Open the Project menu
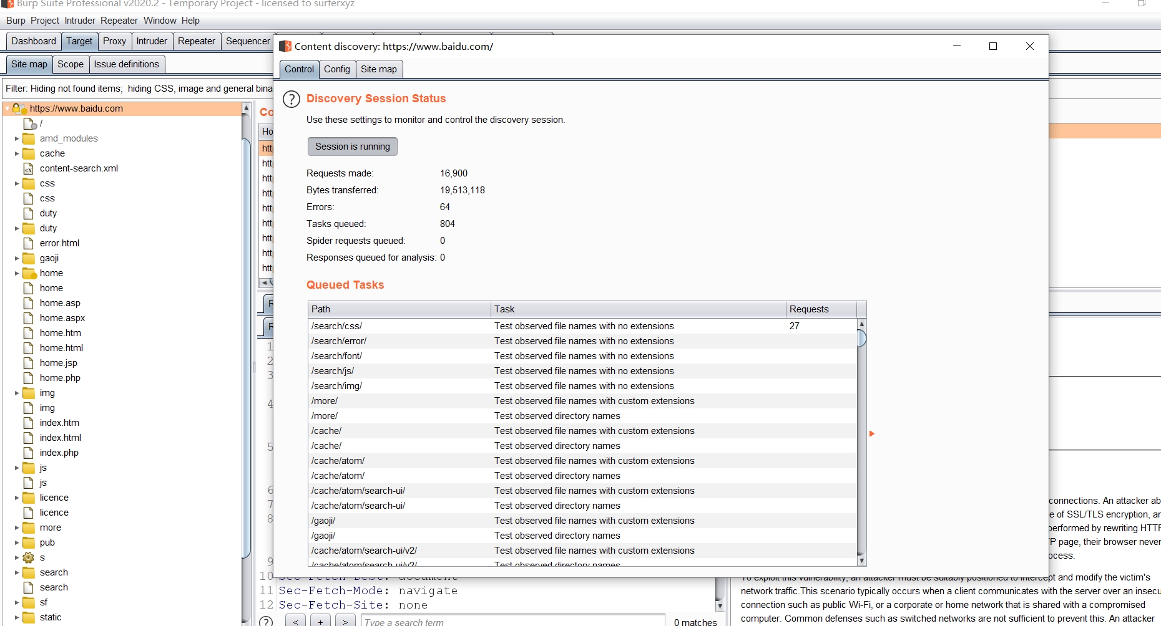Viewport: 1161px width, 626px height. (x=45, y=21)
